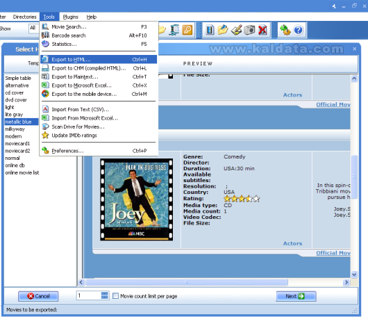Screen dimensions: 368x317
Task: Click the edit movie pencil icon
Action: point(236,30)
